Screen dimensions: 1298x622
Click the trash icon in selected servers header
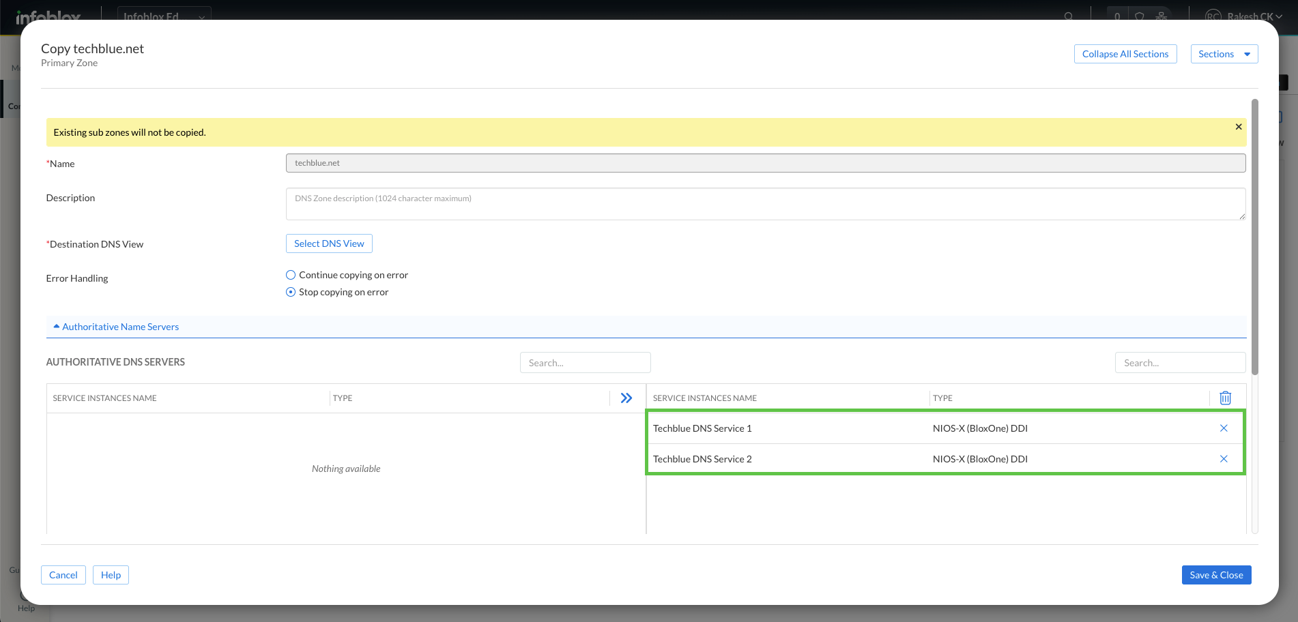pos(1225,398)
